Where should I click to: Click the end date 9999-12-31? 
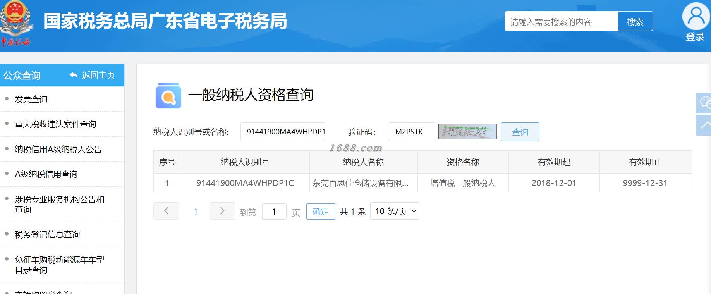coord(645,183)
